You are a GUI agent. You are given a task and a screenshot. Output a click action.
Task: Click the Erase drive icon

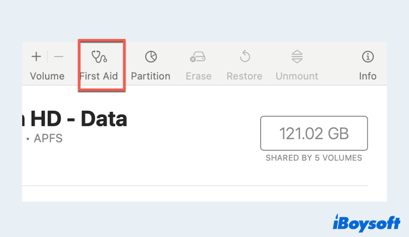[x=198, y=57]
